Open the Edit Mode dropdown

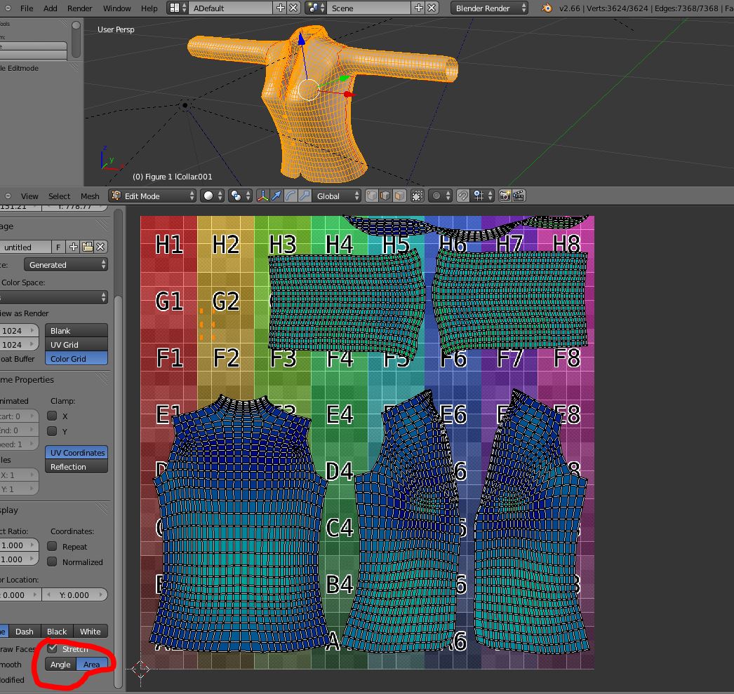152,196
